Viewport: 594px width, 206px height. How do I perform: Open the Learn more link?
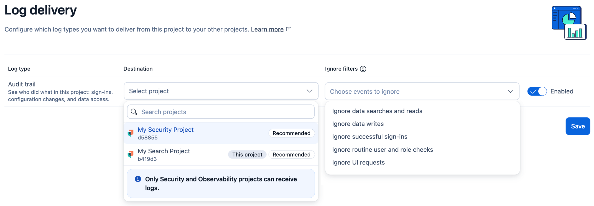[x=267, y=30]
